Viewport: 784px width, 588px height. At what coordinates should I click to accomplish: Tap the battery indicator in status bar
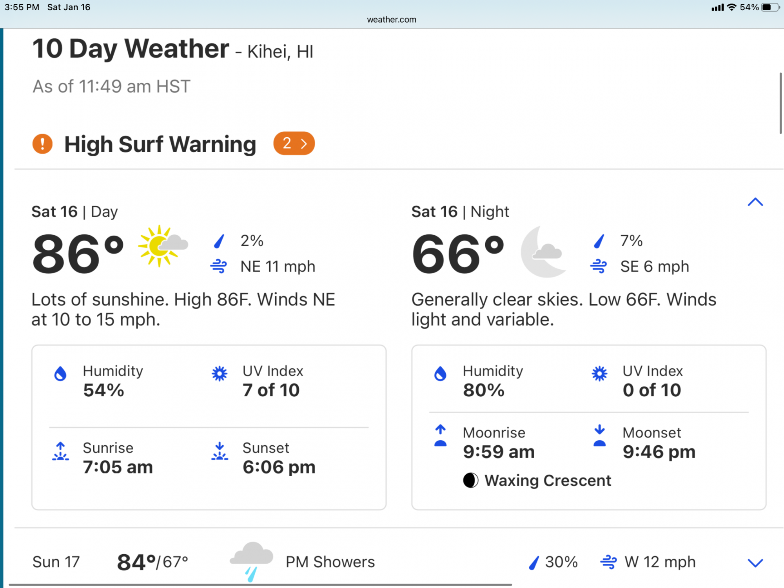pyautogui.click(x=770, y=7)
